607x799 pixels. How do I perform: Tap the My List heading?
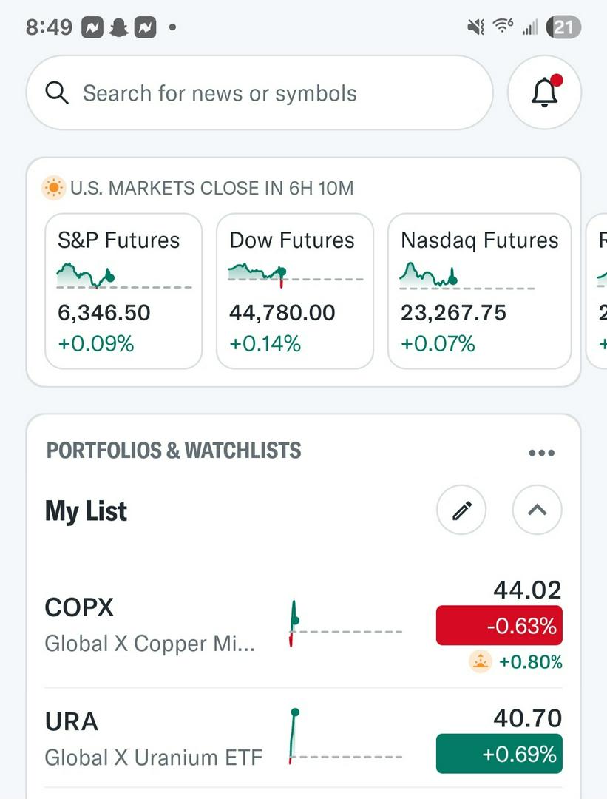point(87,510)
